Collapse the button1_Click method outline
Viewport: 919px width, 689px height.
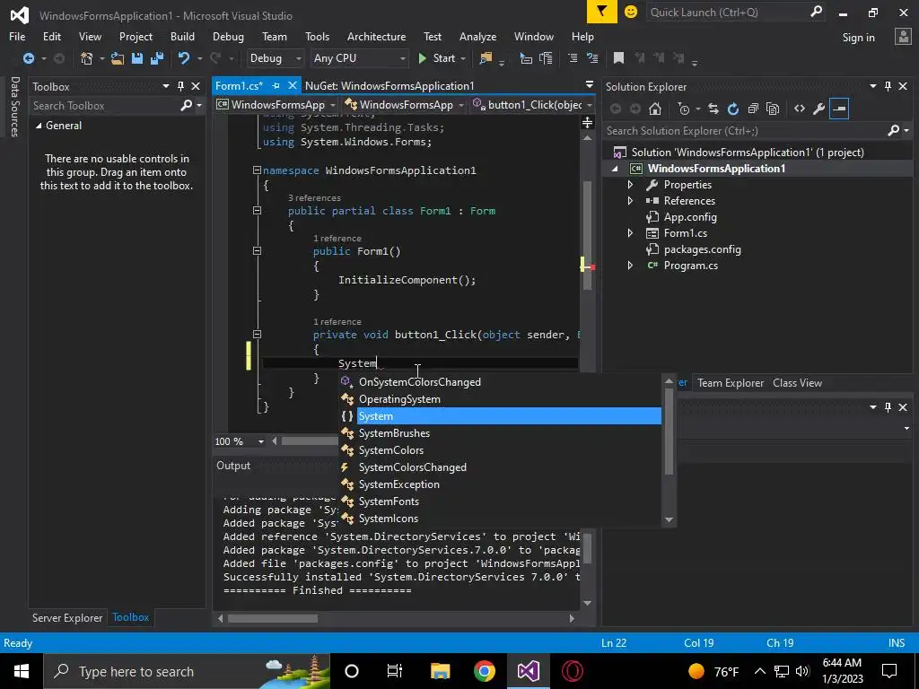pyautogui.click(x=257, y=334)
